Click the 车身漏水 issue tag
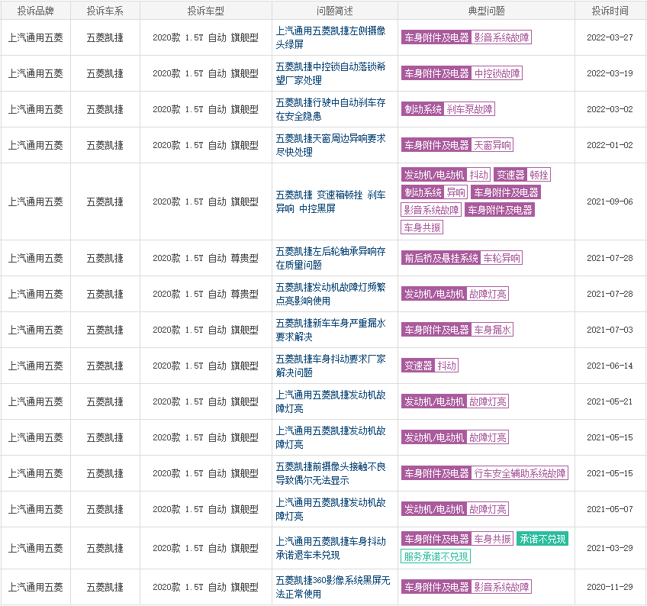The image size is (647, 606). pos(492,330)
